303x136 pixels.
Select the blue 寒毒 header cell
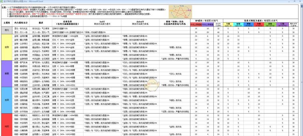[248, 24]
